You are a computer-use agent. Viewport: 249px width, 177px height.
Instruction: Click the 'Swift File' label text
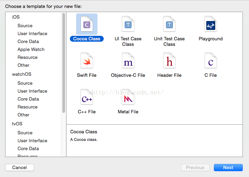[87, 75]
